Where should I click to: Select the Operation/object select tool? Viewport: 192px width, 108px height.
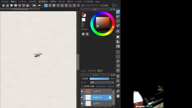pos(118,81)
